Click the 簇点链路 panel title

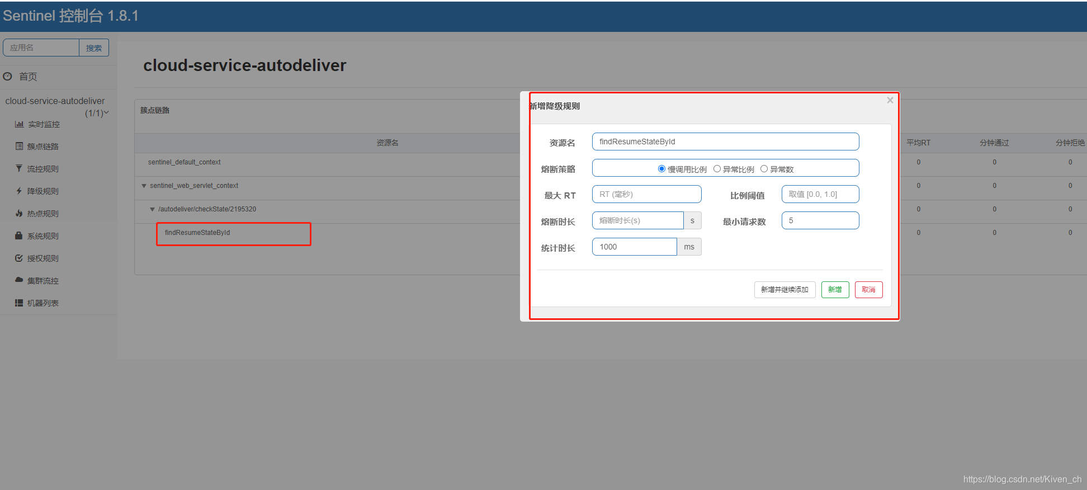pyautogui.click(x=155, y=110)
